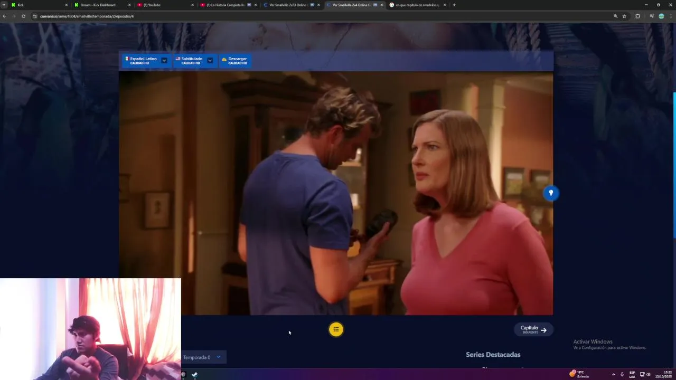
Task: Open the Chrome profile avatar
Action: (x=661, y=16)
